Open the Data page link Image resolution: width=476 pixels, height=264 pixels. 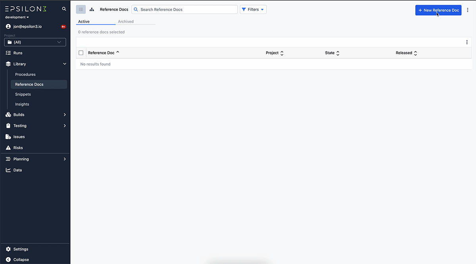tap(18, 170)
